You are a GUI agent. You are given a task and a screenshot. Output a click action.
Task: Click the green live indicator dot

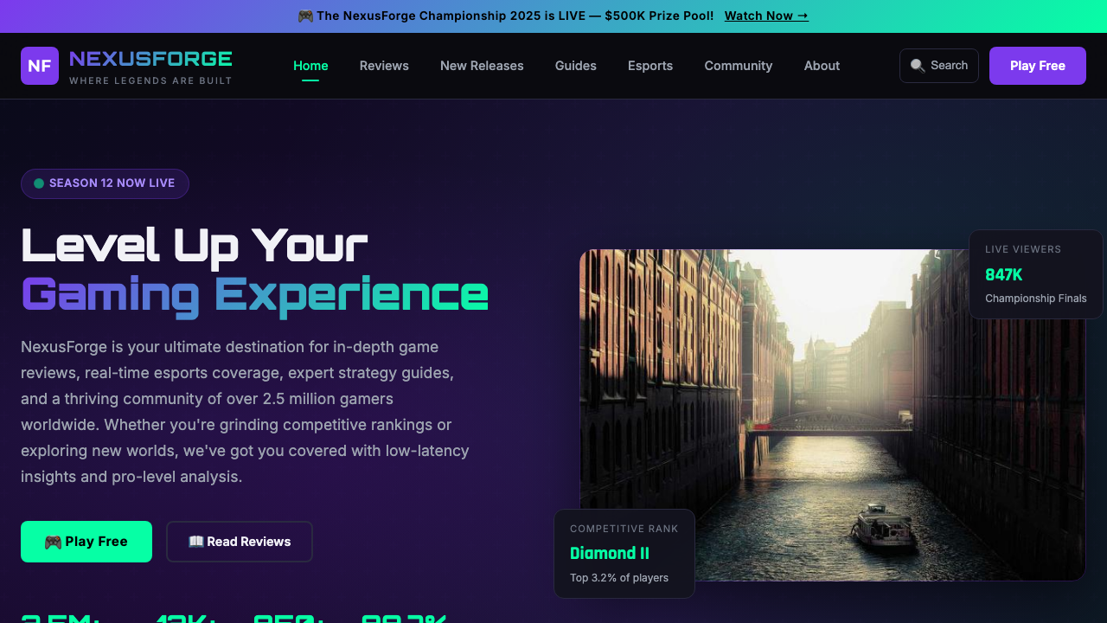click(37, 183)
